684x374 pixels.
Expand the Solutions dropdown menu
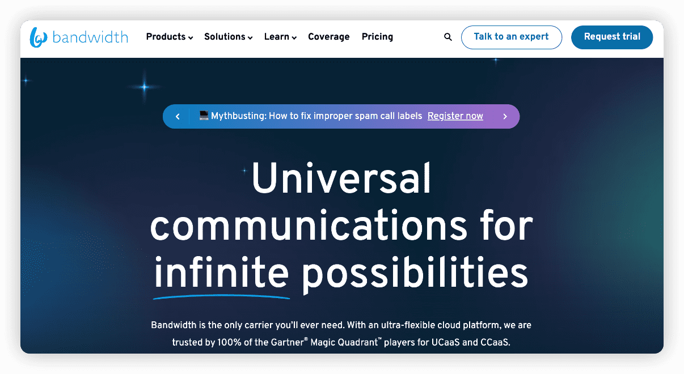click(229, 37)
